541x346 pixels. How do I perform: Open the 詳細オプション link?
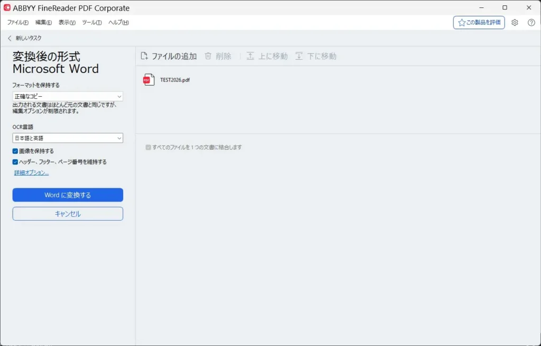point(31,173)
